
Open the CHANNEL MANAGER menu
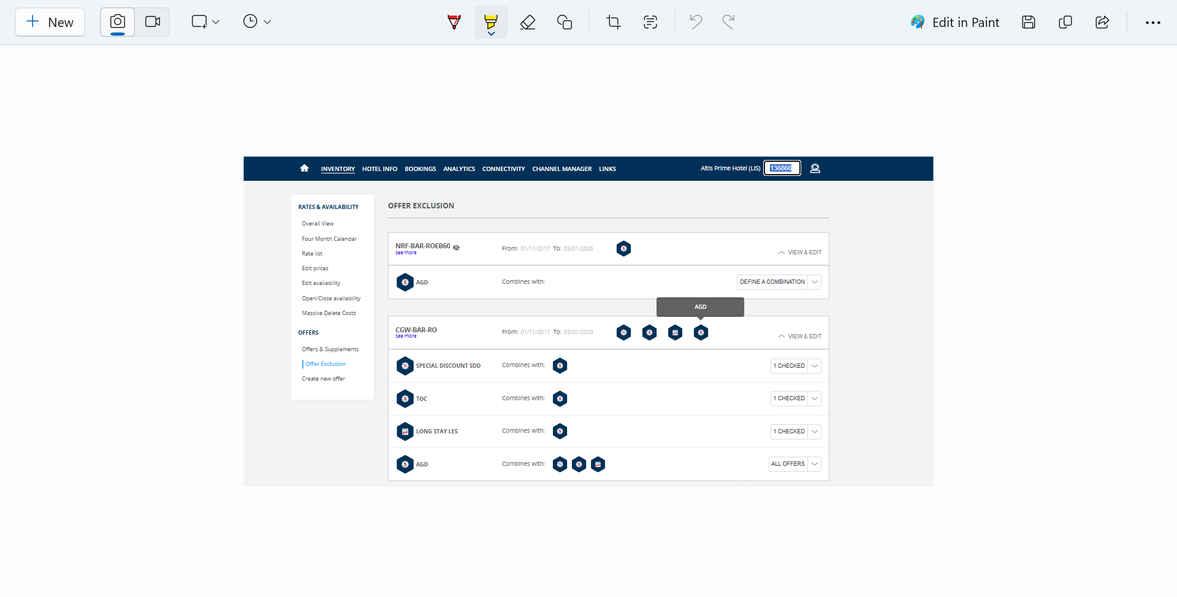pos(562,169)
